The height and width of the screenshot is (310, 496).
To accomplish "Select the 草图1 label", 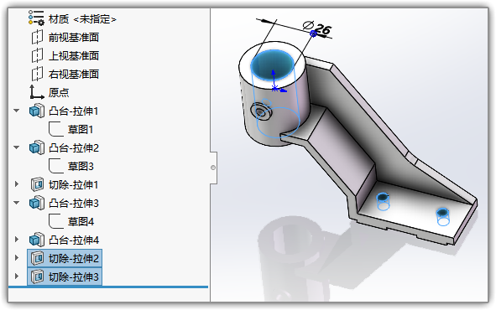I will tap(81, 129).
